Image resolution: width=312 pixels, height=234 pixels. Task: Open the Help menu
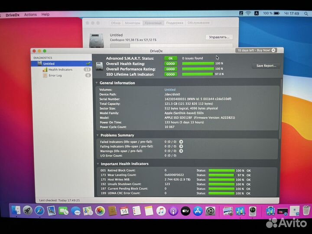coord(45,14)
